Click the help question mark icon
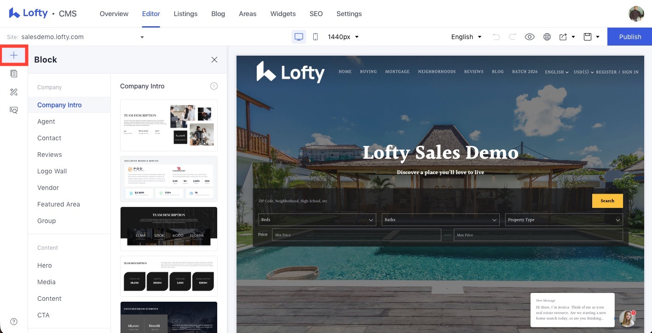Viewport: 652px width, 333px height. pos(14,322)
